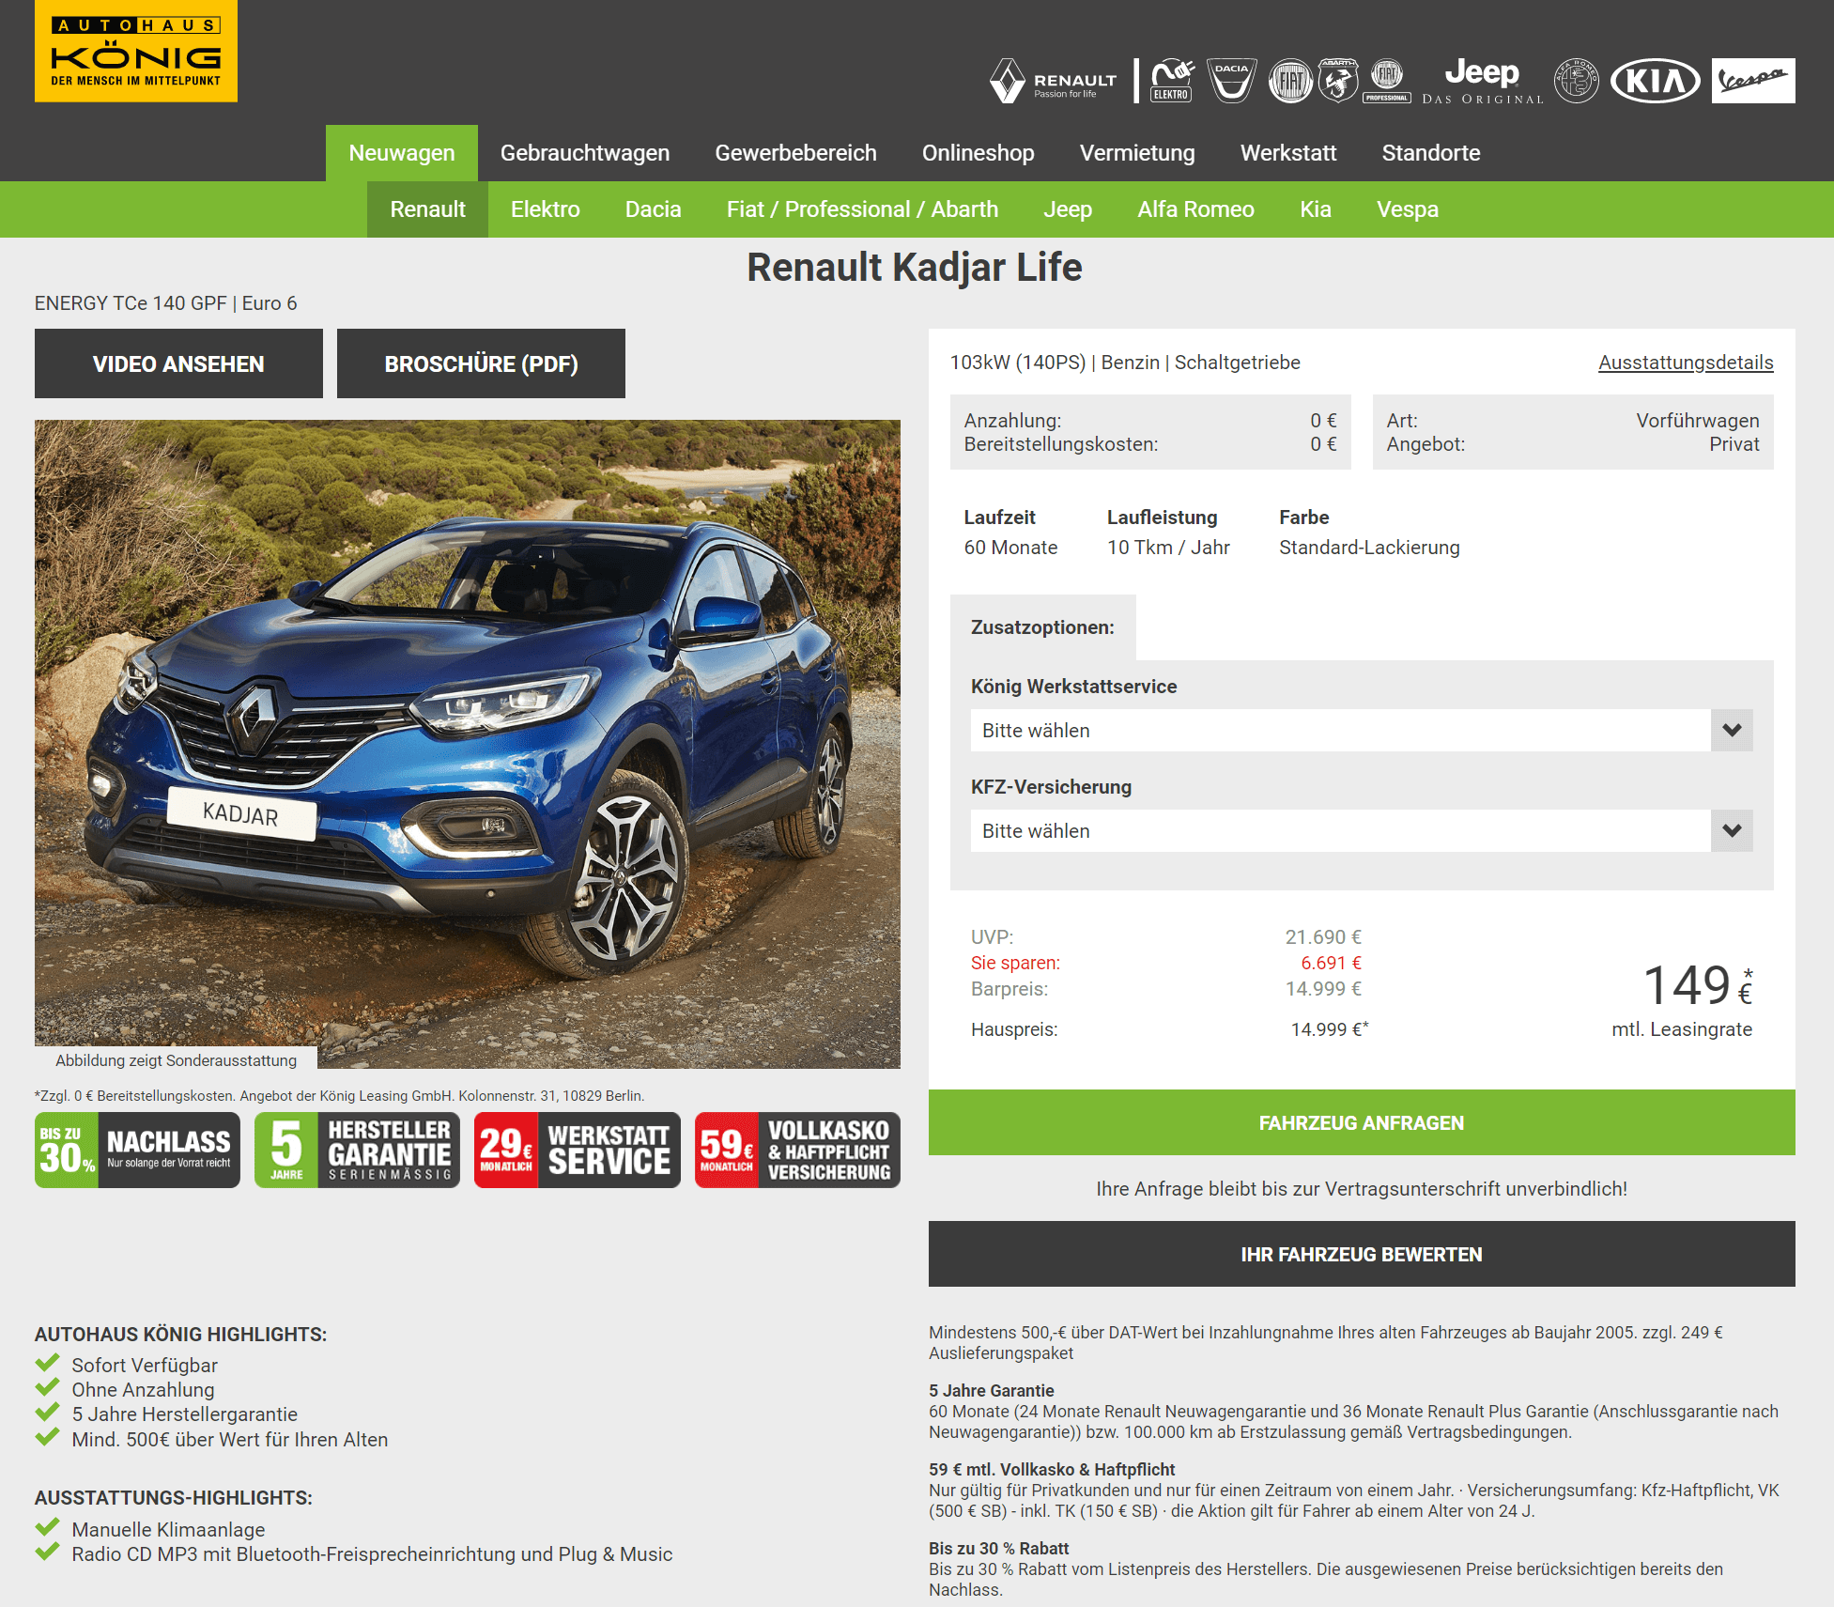Click the 'Standard-Lackierung' Farbe value
The image size is (1834, 1607).
coord(1369,548)
